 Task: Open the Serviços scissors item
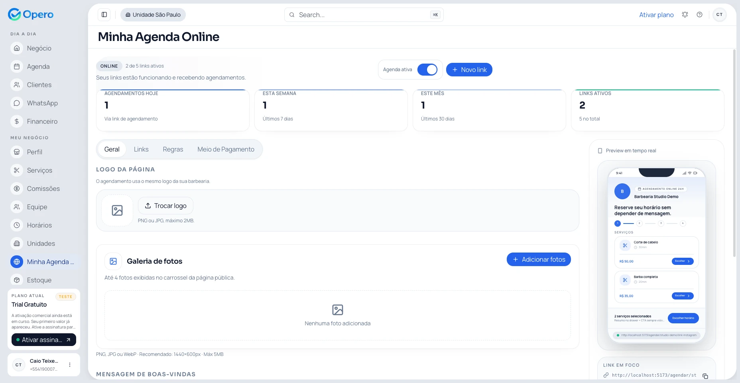coord(39,170)
